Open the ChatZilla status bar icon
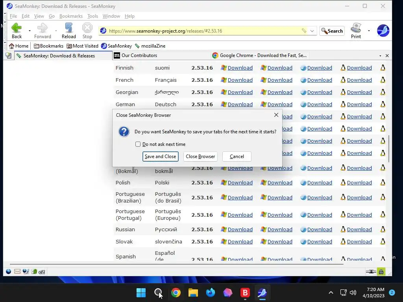This screenshot has width=403, height=302. point(42,272)
